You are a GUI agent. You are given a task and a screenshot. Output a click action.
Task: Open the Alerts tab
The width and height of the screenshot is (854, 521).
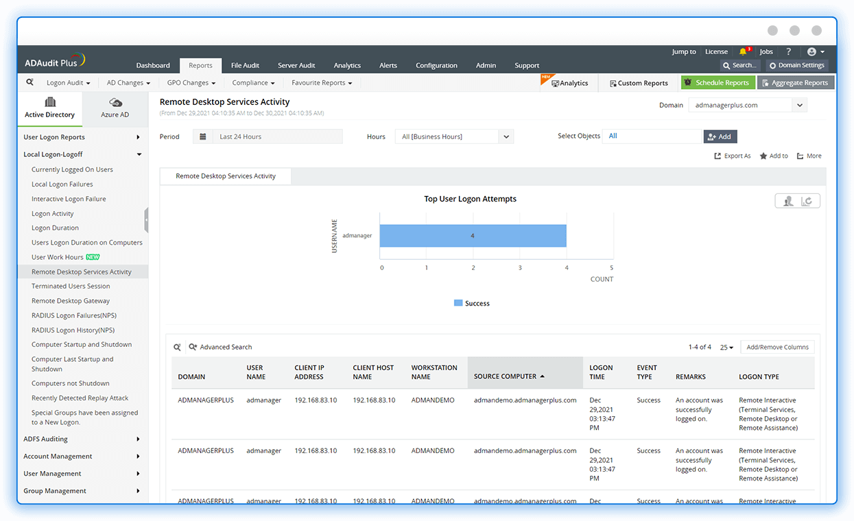pyautogui.click(x=388, y=65)
